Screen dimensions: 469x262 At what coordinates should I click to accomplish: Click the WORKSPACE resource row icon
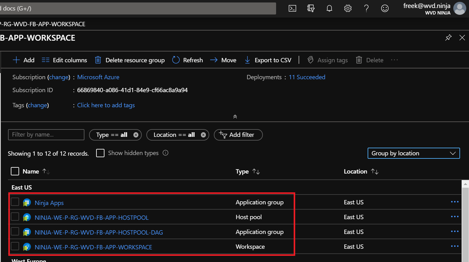[x=27, y=247]
